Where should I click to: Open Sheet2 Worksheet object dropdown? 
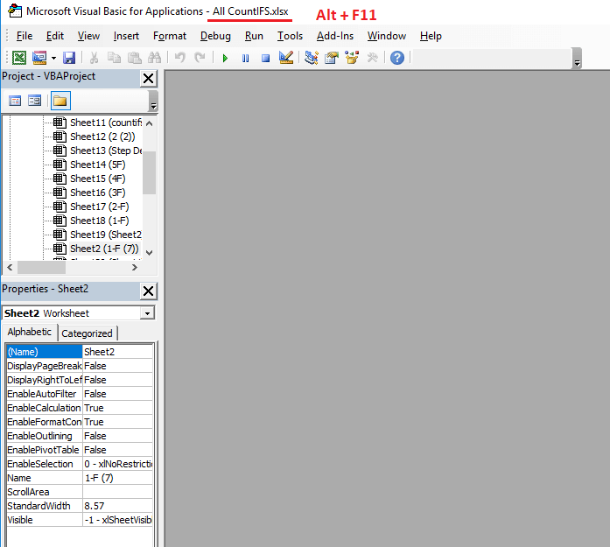click(x=147, y=313)
